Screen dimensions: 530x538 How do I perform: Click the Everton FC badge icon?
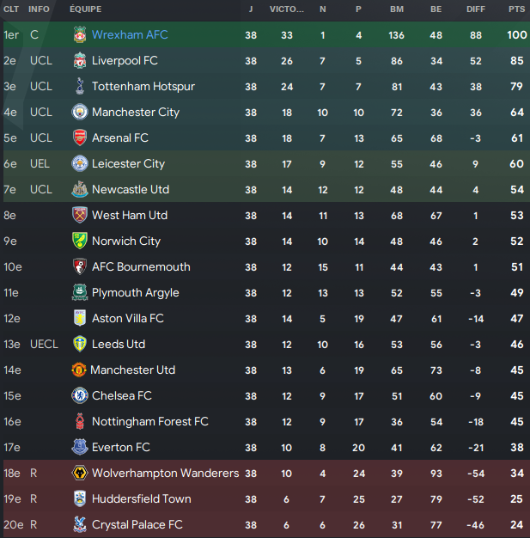[x=80, y=447]
